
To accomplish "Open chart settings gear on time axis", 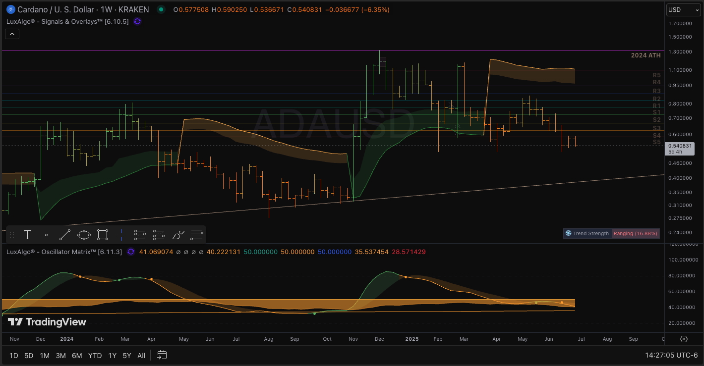I will (x=684, y=339).
